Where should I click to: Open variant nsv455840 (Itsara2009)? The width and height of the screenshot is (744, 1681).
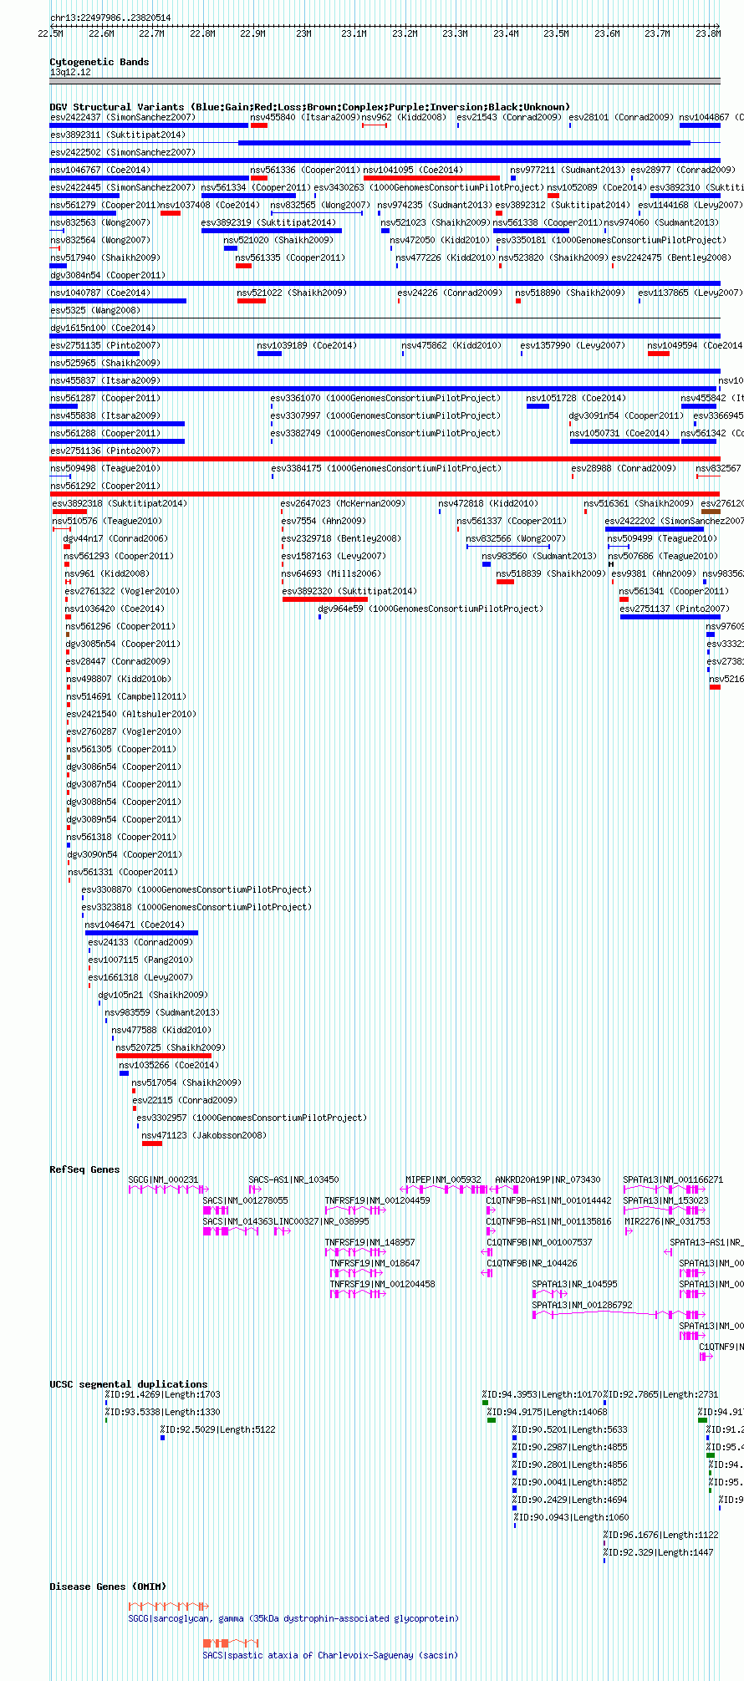[x=305, y=117]
